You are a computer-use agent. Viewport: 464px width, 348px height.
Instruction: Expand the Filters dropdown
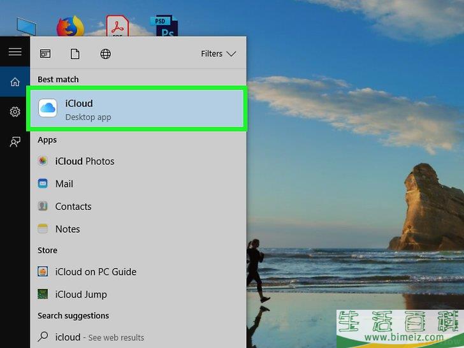point(219,54)
